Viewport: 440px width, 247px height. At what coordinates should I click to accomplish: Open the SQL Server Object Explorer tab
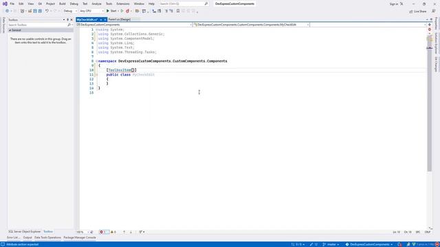pyautogui.click(x=24, y=232)
